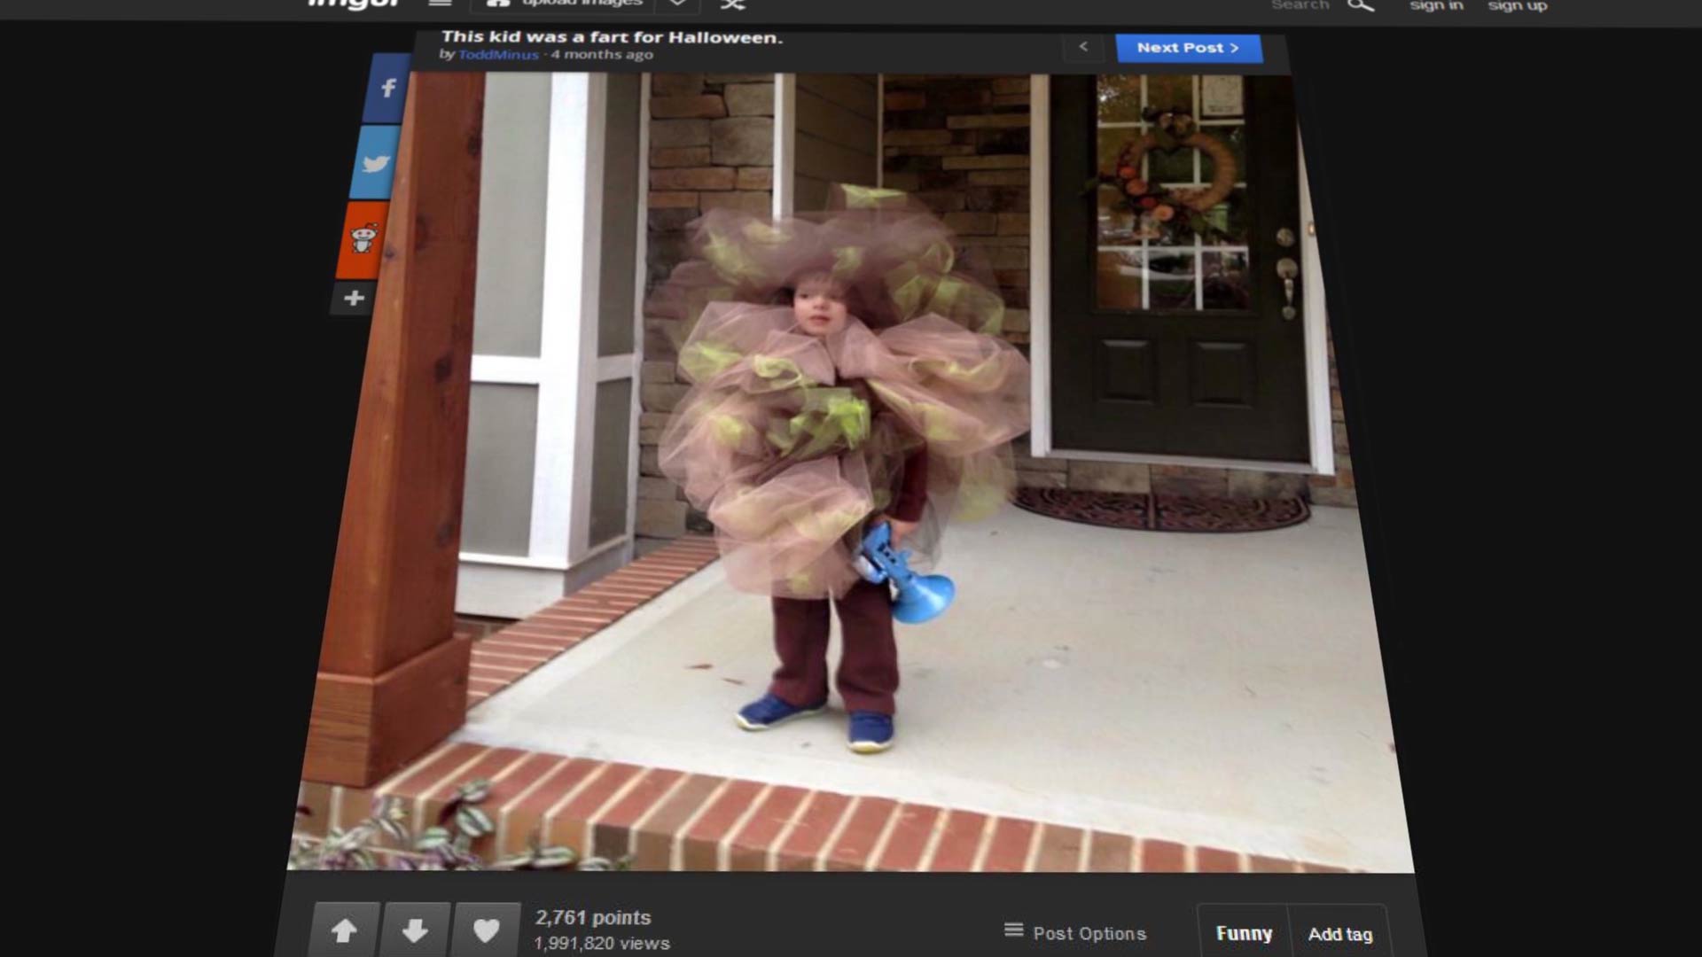This screenshot has width=1702, height=957.
Task: Expand the upload images dropdown arrow
Action: pos(677,4)
